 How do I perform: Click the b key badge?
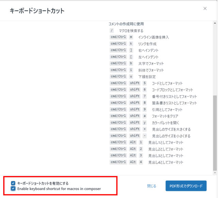[131, 63]
